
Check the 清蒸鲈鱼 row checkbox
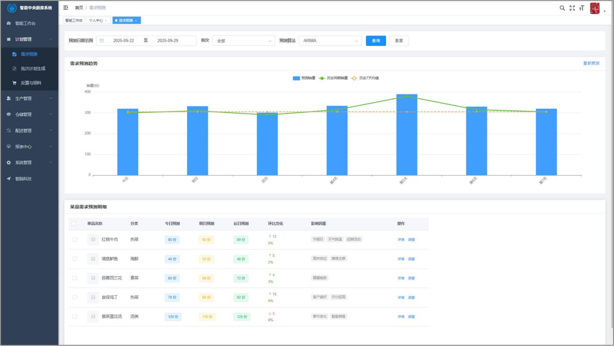pos(75,259)
